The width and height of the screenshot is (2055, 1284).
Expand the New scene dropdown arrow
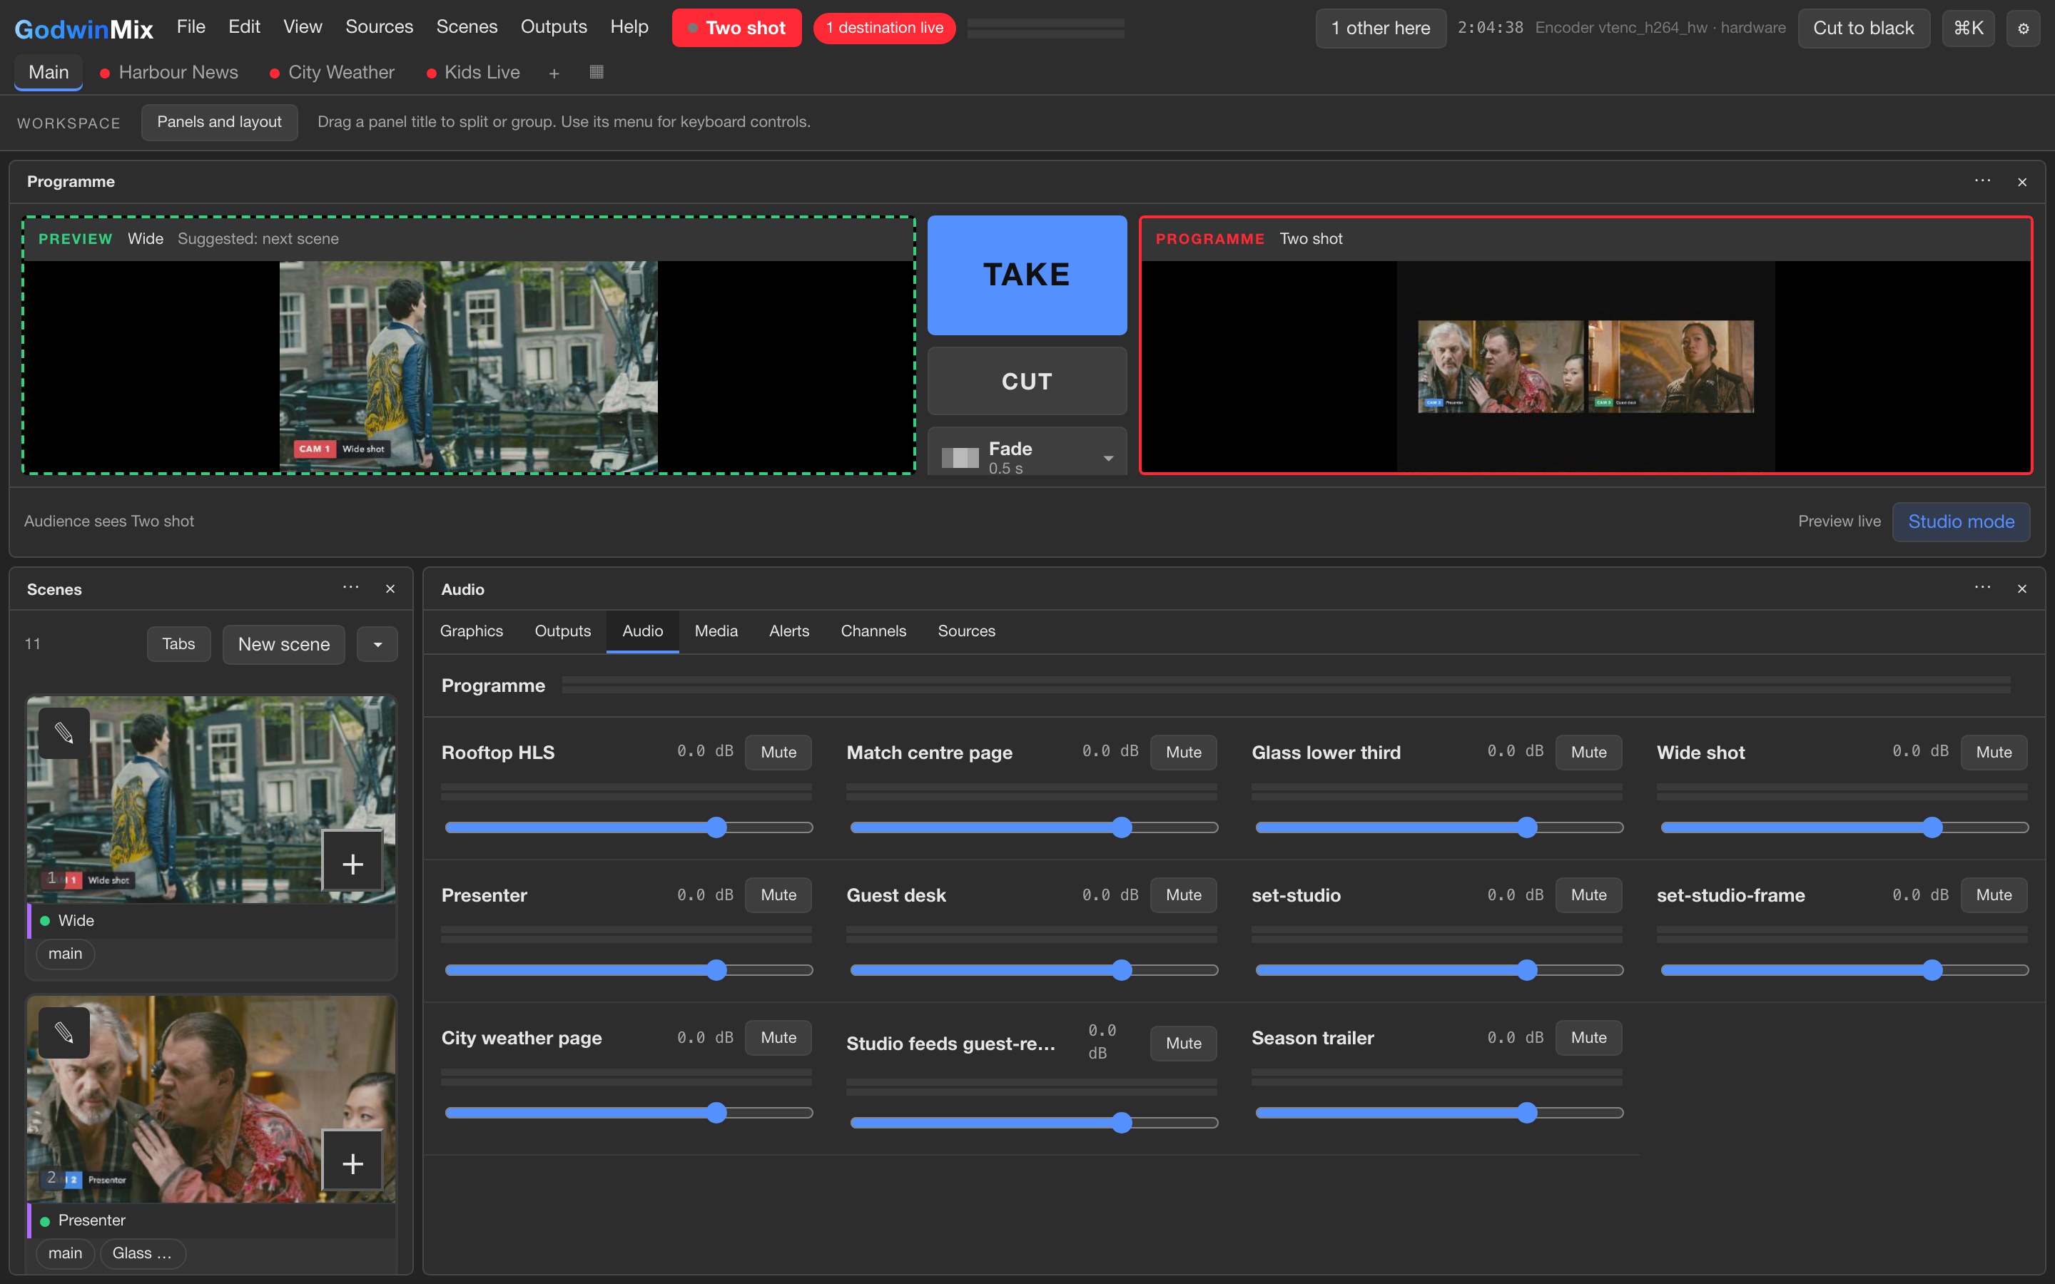click(377, 645)
